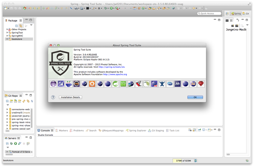The image size is (254, 167).
Task: Switch to the Git perspective button
Action: click(x=246, y=14)
